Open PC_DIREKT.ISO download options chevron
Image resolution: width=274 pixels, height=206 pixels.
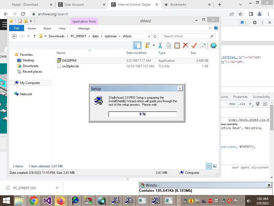point(57,188)
